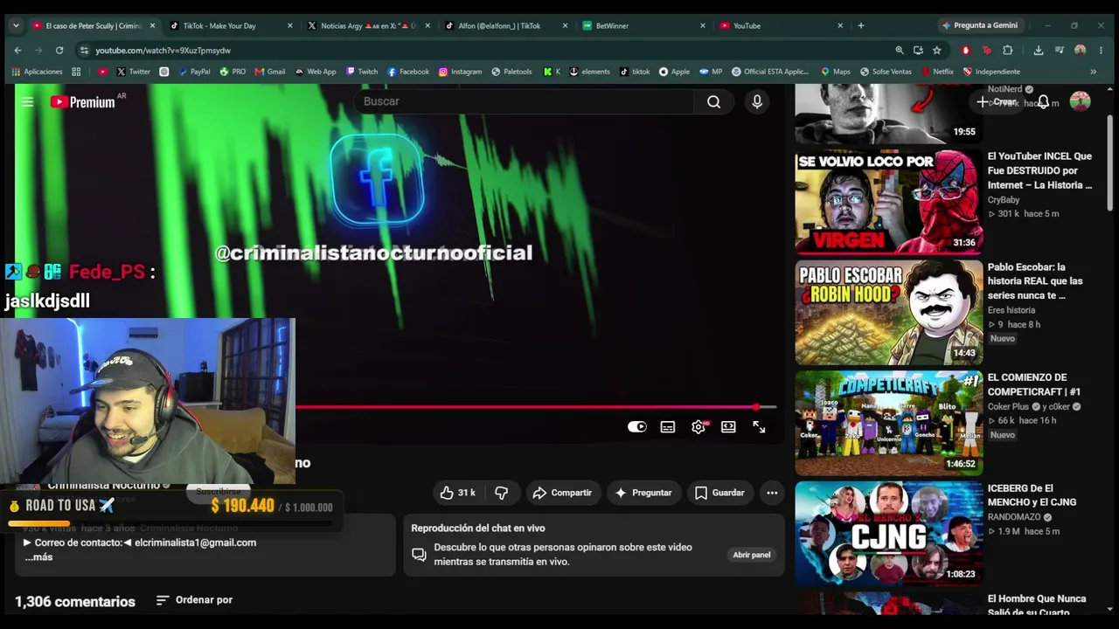Viewport: 1119px width, 629px height.
Task: Open the Chrome three-dot menu
Action: pyautogui.click(x=1102, y=51)
